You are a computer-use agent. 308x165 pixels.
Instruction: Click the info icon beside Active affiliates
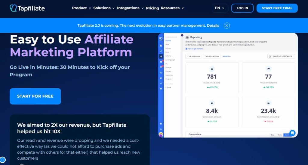point(219,83)
